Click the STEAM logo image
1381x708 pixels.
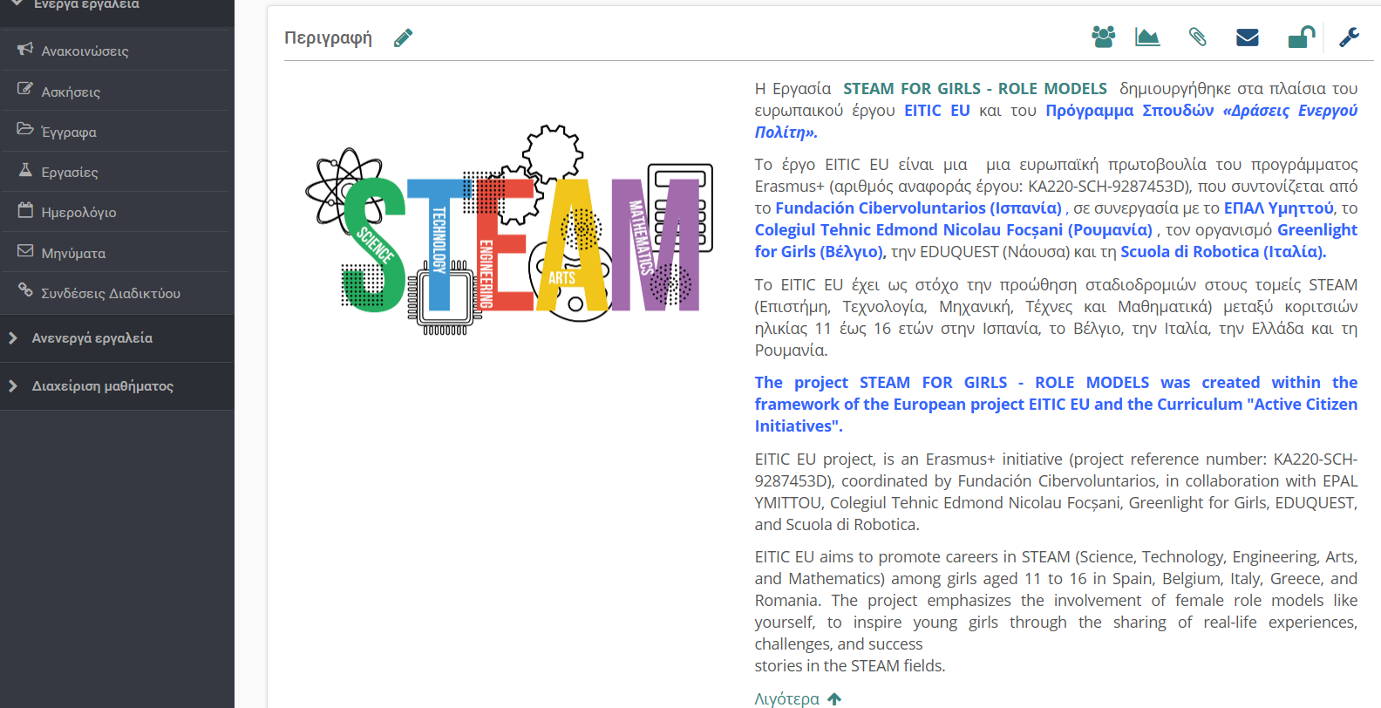(510, 230)
